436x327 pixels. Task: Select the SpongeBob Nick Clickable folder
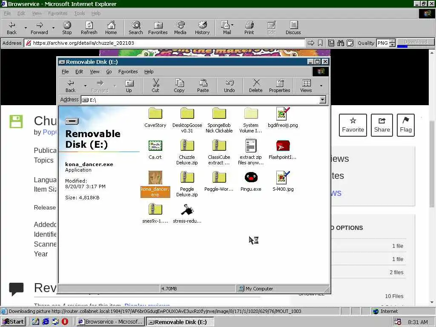(x=219, y=120)
